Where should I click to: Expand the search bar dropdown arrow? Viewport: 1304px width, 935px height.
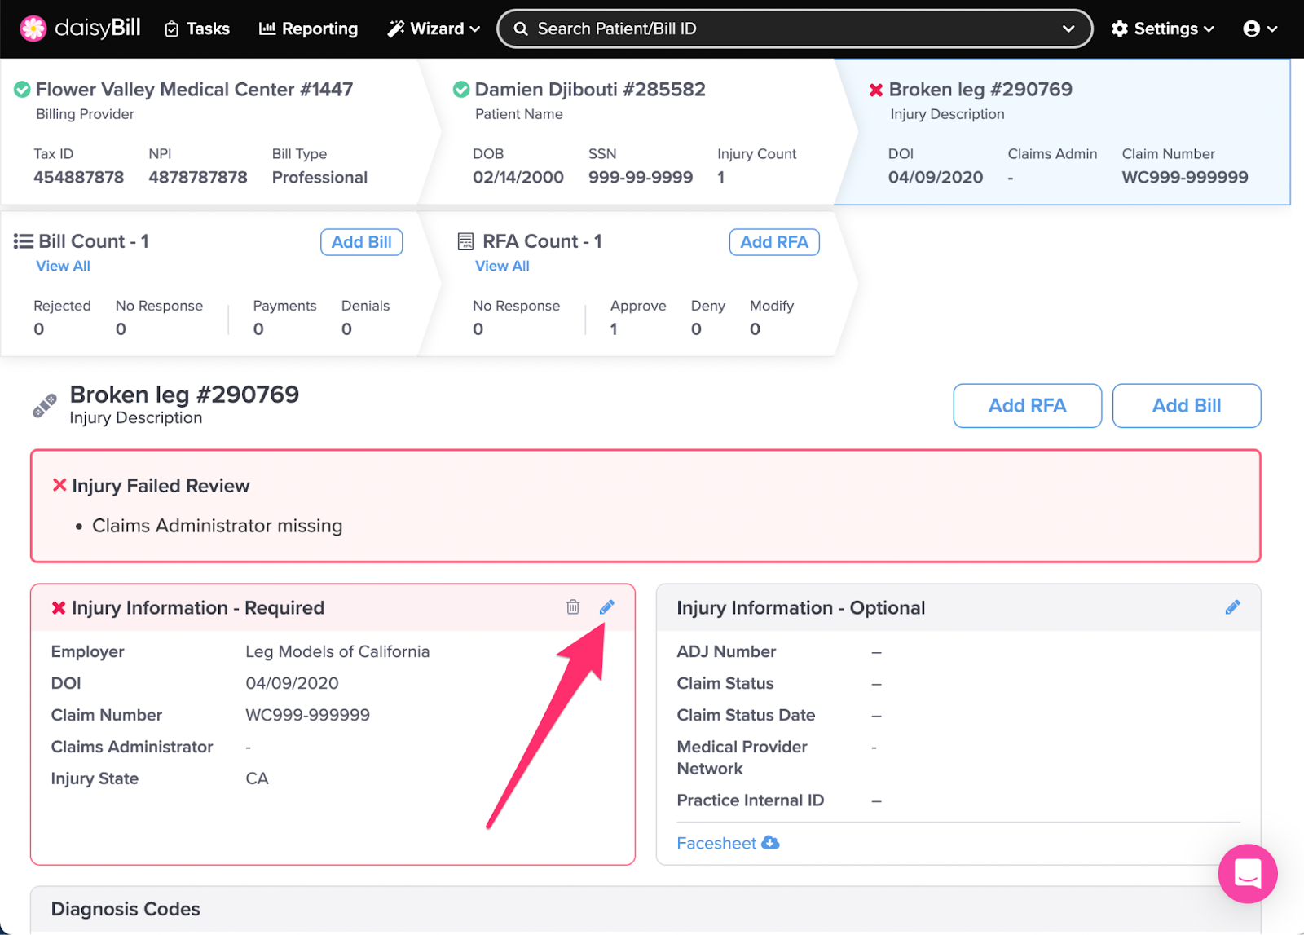tap(1068, 29)
